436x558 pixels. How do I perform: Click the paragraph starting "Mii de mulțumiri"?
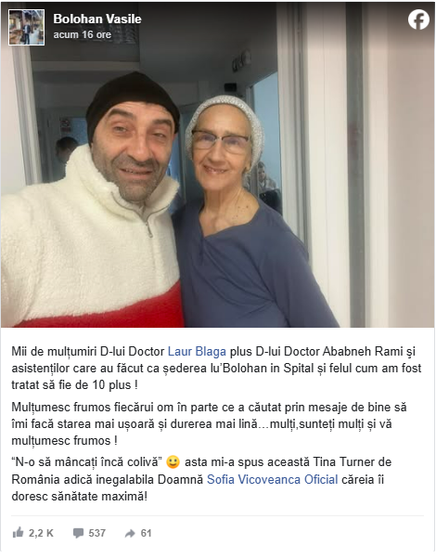click(216, 368)
